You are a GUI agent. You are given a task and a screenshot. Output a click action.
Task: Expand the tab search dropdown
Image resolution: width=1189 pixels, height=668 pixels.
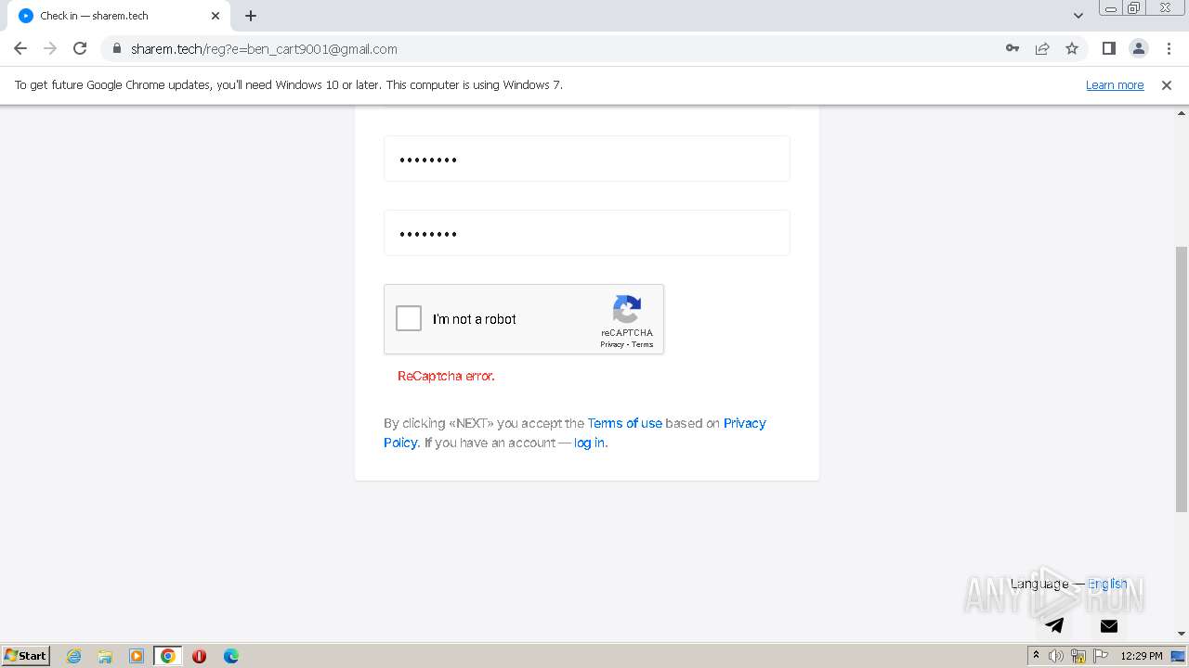point(1078,16)
